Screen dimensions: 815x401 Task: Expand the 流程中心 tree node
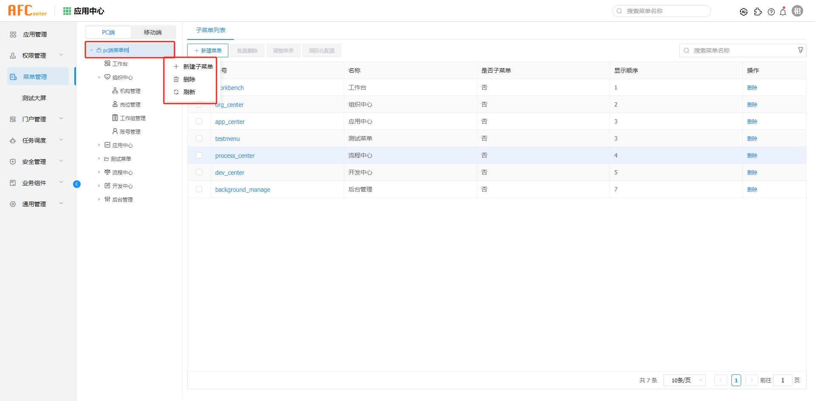[100, 172]
